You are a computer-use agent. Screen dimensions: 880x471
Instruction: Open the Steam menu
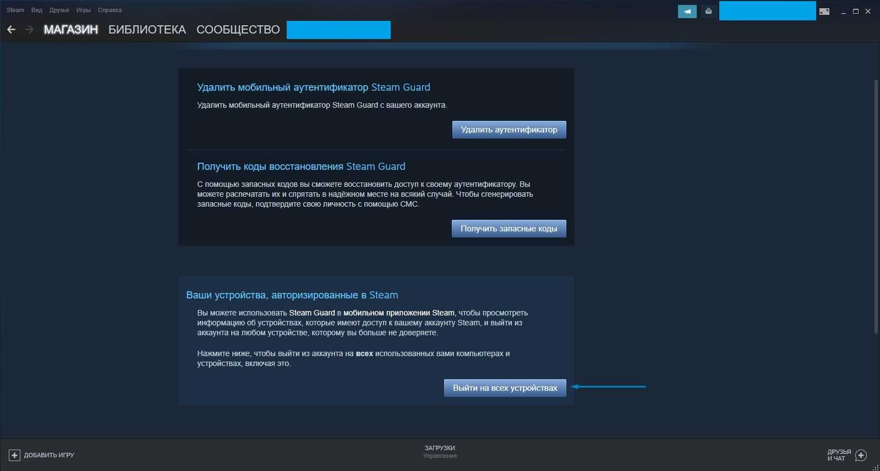coord(15,10)
